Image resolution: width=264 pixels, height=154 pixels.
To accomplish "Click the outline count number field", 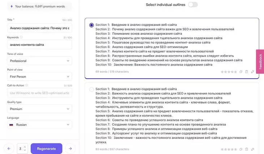I will [x=22, y=149].
